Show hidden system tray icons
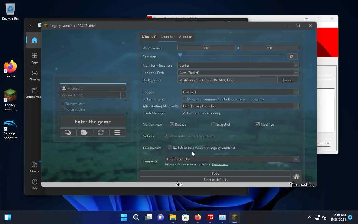 (x=309, y=217)
